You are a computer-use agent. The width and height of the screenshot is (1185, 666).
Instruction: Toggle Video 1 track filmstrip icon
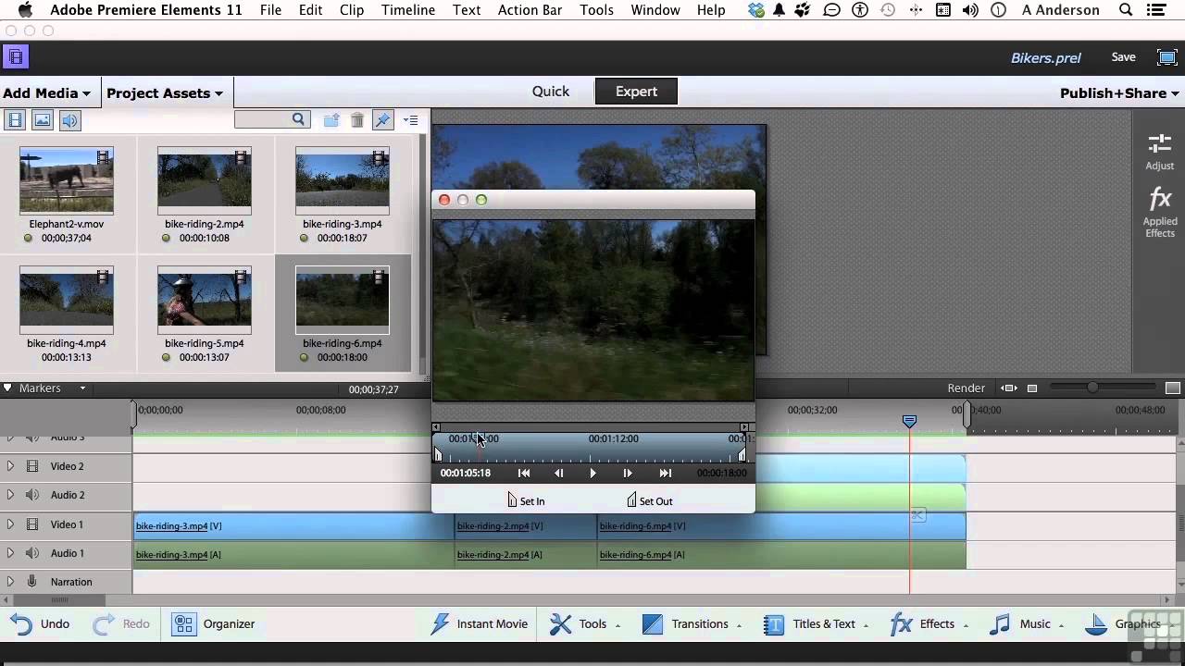(x=32, y=524)
